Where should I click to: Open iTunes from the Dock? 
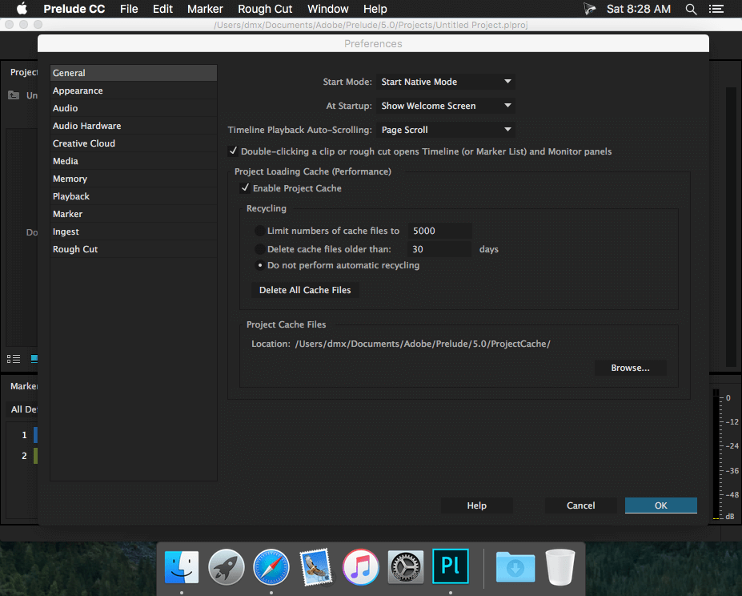(360, 566)
